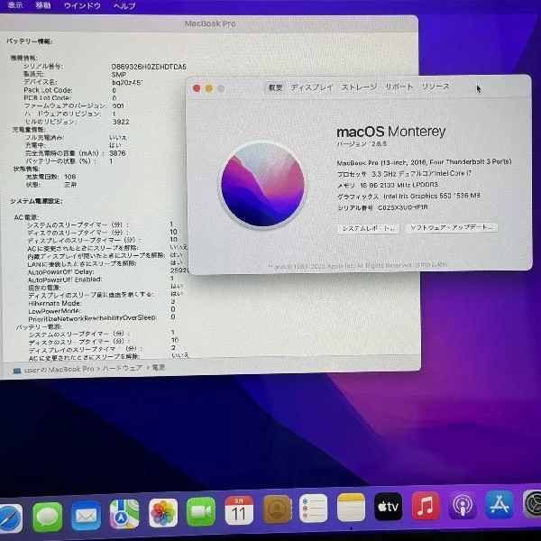
Task: Open Calendar showing date 11
Action: point(239,510)
